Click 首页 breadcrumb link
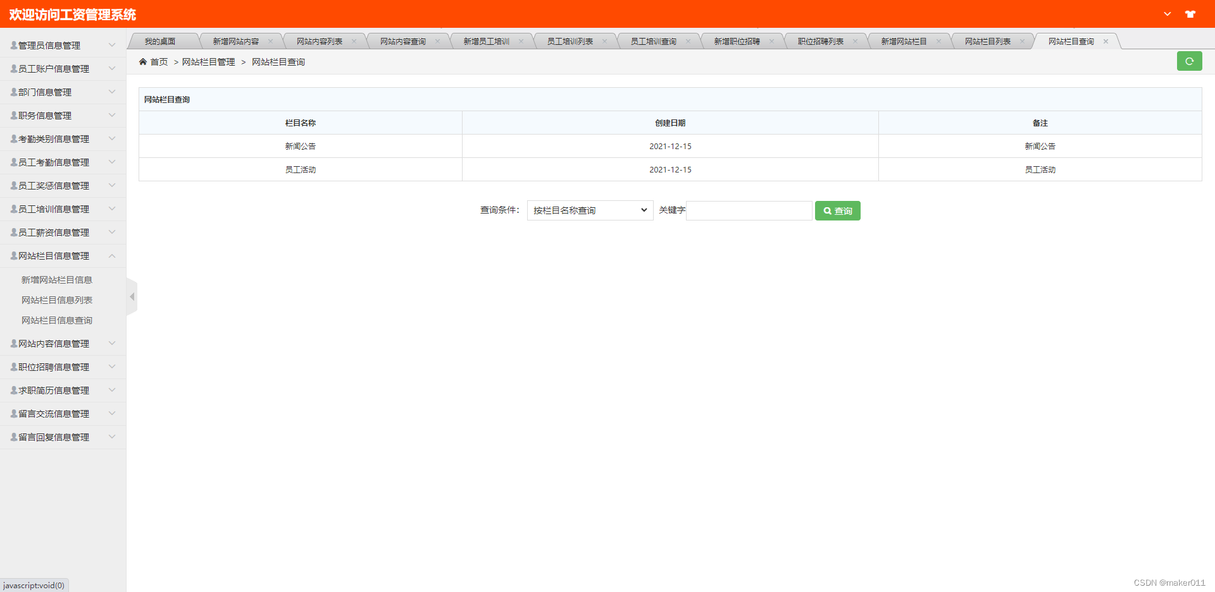The image size is (1215, 592). click(x=159, y=62)
